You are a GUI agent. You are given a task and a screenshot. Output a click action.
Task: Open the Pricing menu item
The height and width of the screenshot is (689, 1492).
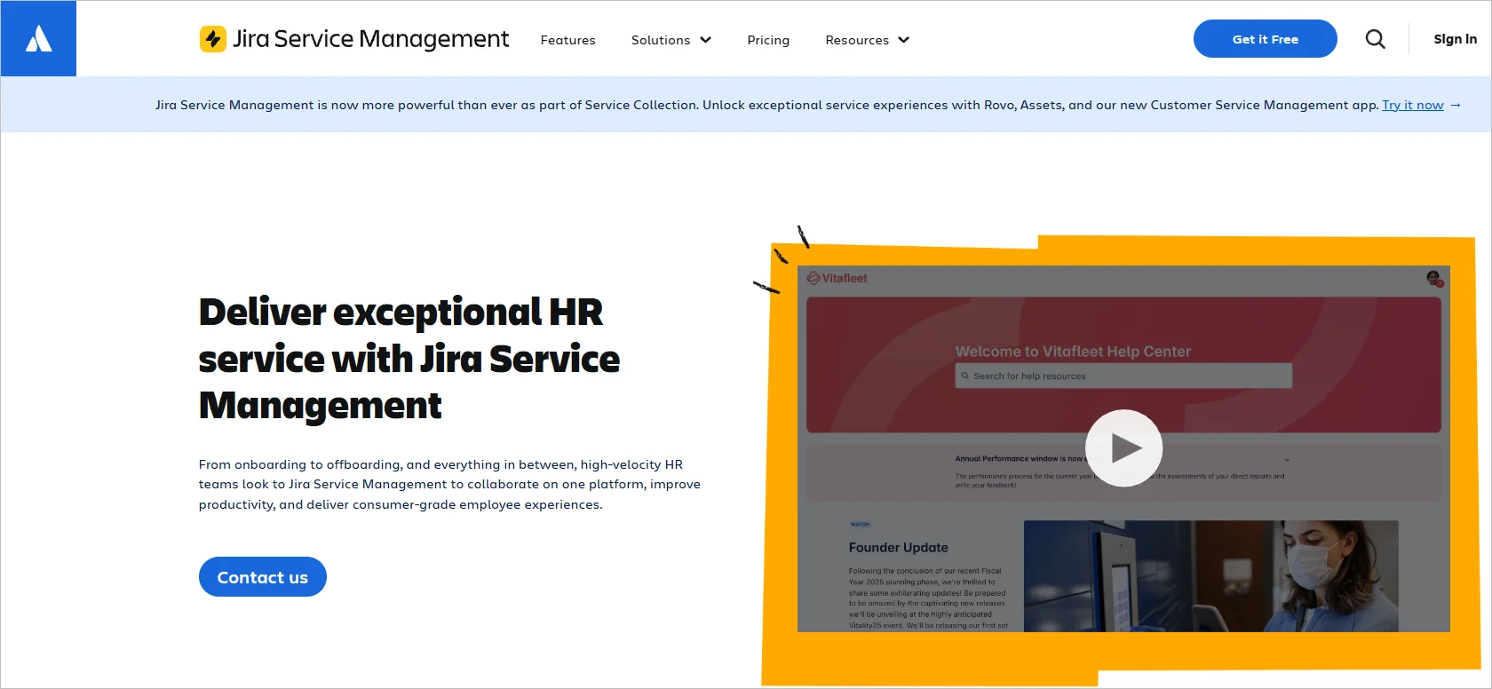click(768, 40)
